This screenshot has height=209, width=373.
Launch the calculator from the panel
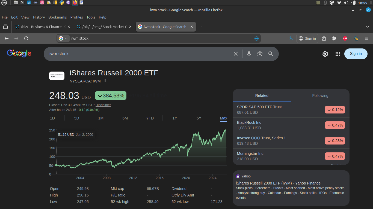(55, 3)
